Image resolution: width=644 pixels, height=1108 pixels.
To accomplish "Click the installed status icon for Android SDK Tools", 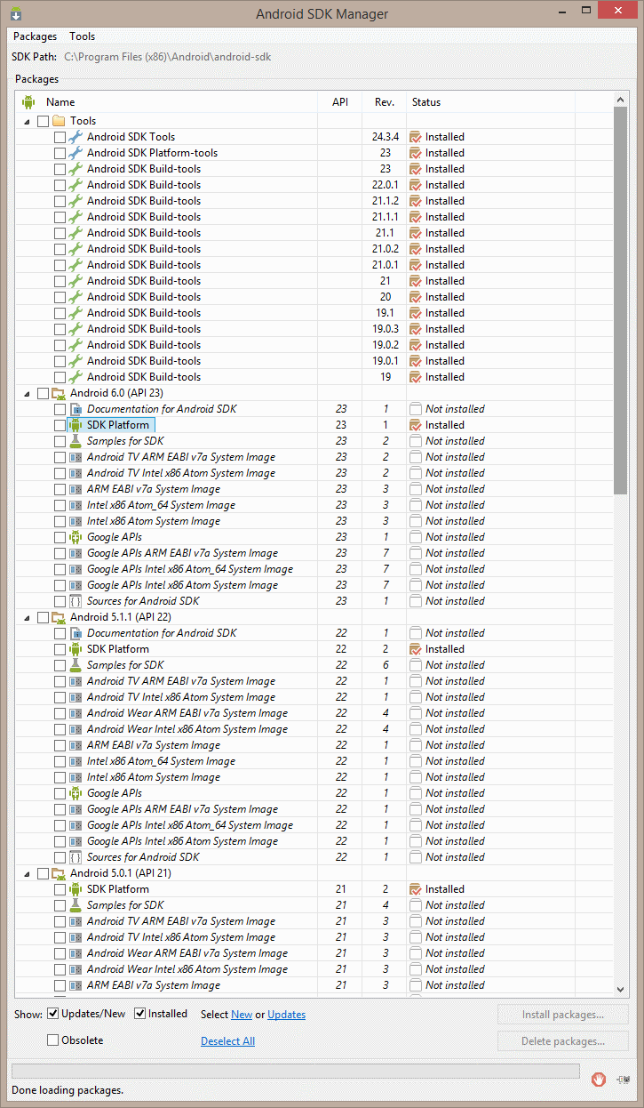I will 415,137.
